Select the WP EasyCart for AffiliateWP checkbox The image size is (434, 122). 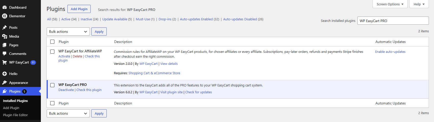(52, 52)
